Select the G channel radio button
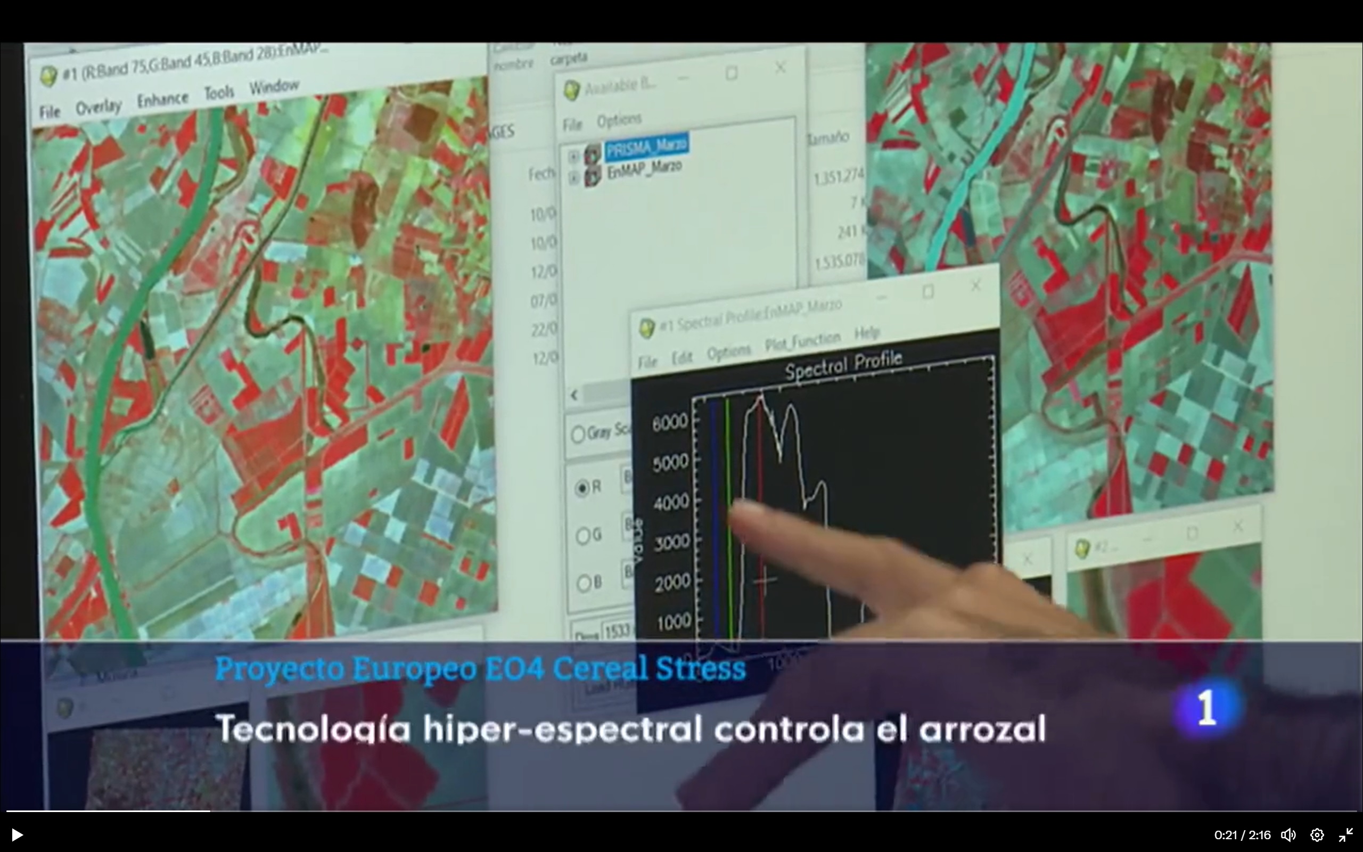 (x=582, y=536)
